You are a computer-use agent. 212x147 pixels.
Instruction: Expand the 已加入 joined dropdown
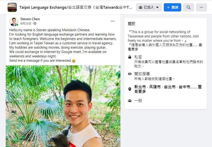click(149, 7)
